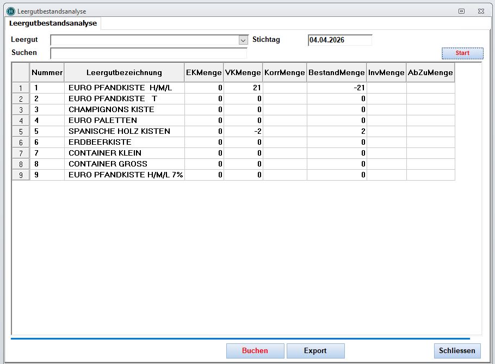This screenshot has width=495, height=364.
Task: Open the Leergut dropdown list
Action: [243, 40]
